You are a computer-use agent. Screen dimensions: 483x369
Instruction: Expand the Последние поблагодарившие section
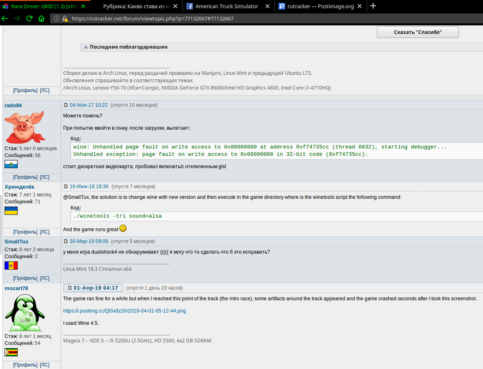coord(86,47)
